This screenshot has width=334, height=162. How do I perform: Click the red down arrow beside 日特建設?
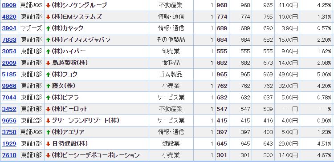pyautogui.click(x=48, y=144)
